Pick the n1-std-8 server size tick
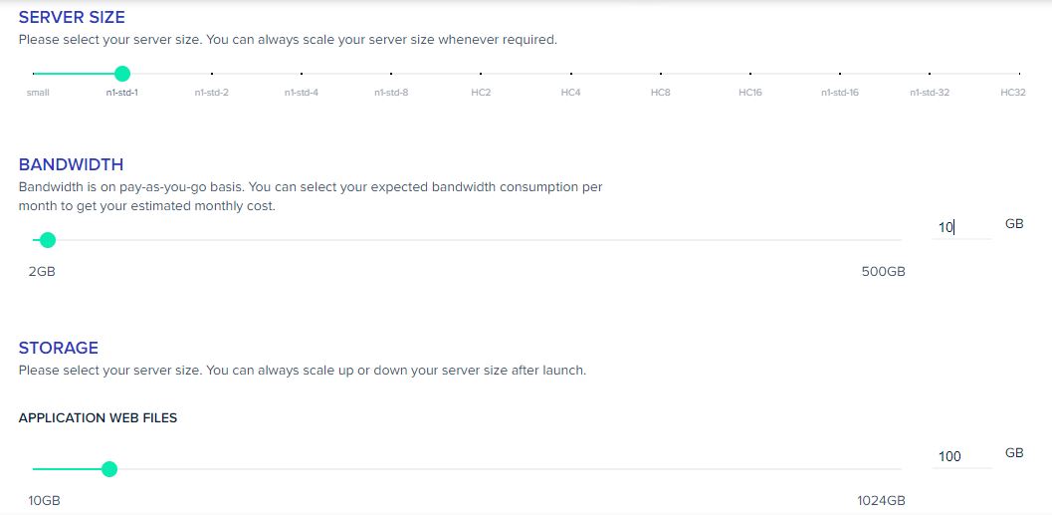The width and height of the screenshot is (1052, 515). pyautogui.click(x=391, y=74)
